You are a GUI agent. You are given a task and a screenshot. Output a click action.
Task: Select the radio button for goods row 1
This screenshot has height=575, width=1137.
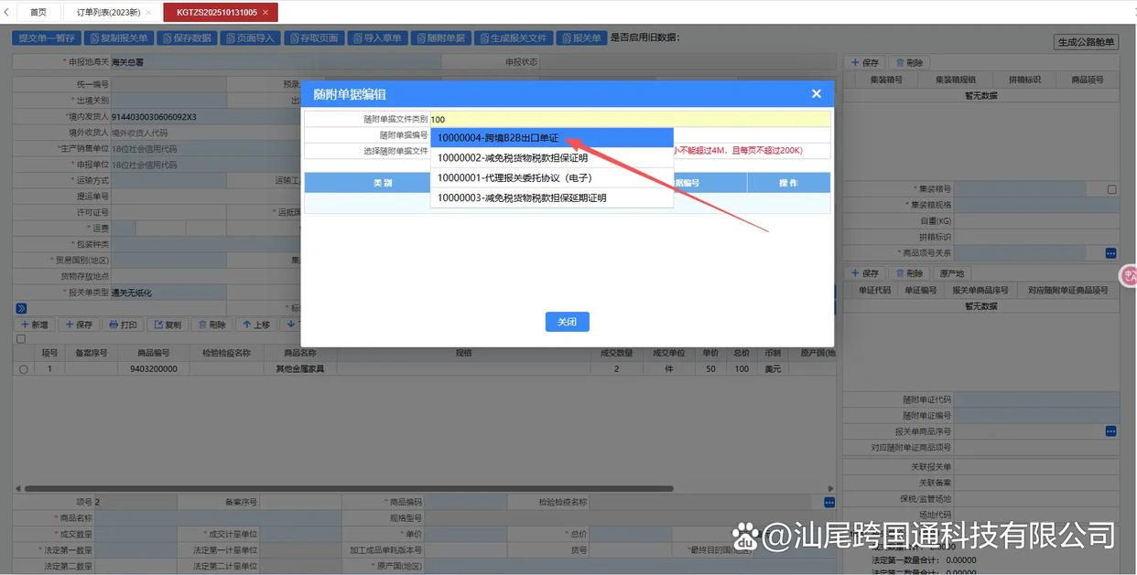(24, 369)
